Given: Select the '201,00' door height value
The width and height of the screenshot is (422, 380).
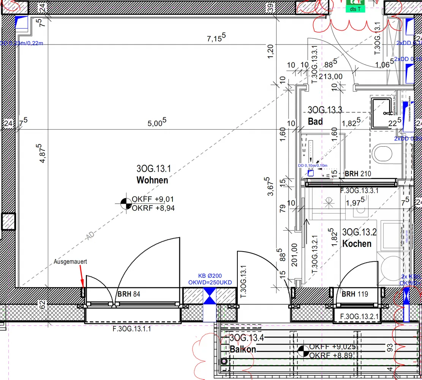Looking at the screenshot, I should (x=294, y=255).
